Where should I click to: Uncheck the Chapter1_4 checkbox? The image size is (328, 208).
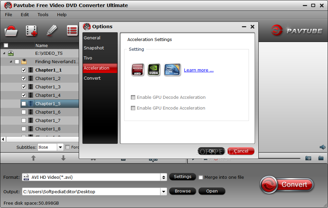(x=24, y=95)
